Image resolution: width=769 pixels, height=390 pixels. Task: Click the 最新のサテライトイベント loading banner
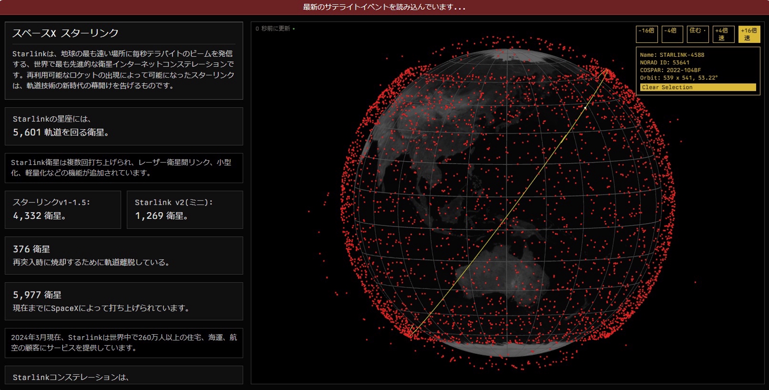384,7
